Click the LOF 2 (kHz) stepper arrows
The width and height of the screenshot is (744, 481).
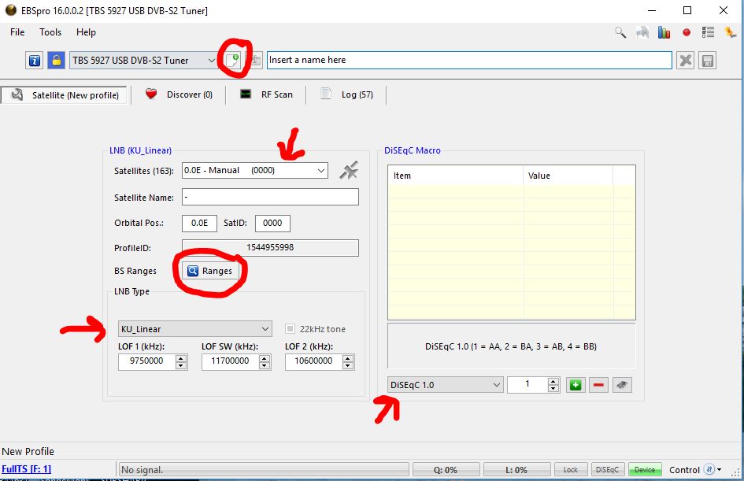coord(348,361)
